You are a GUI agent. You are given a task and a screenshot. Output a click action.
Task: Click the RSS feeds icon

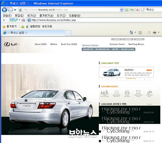[140, 32]
